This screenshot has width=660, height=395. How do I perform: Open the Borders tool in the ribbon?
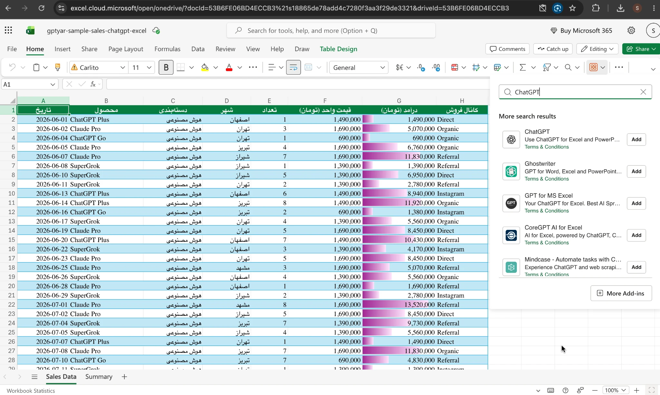pyautogui.click(x=181, y=67)
